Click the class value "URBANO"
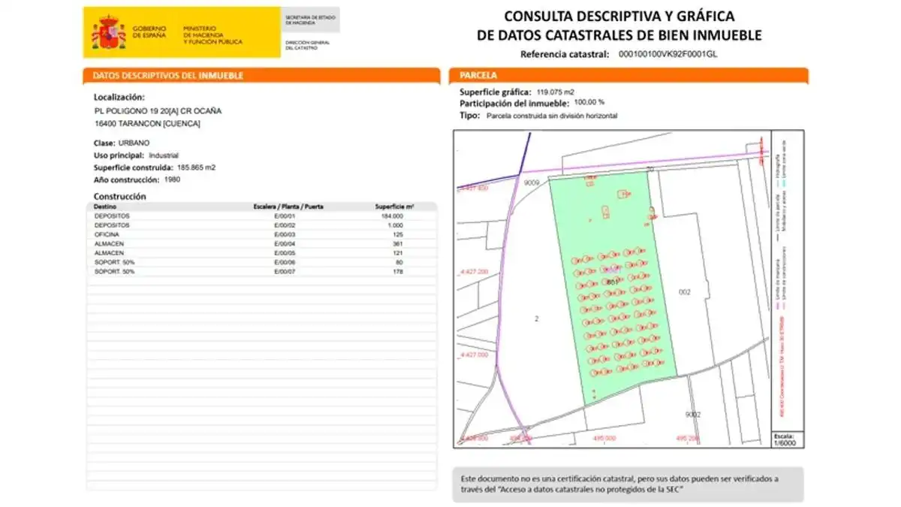Screen dimensions: 901x507 134,142
